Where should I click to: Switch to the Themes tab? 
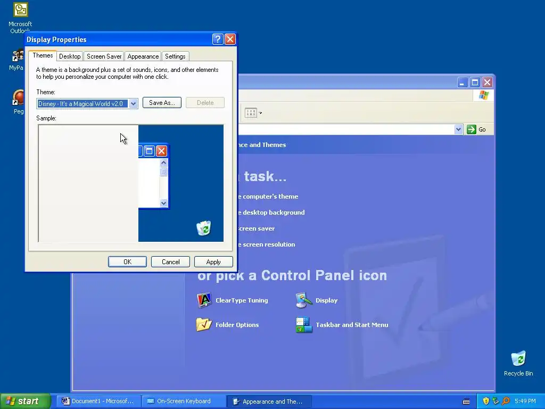tap(43, 55)
